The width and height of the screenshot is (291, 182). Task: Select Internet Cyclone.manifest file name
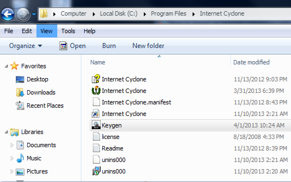pyautogui.click(x=136, y=102)
